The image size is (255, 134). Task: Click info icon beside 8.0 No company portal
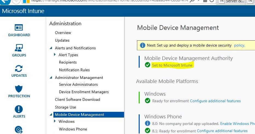tap(147, 123)
